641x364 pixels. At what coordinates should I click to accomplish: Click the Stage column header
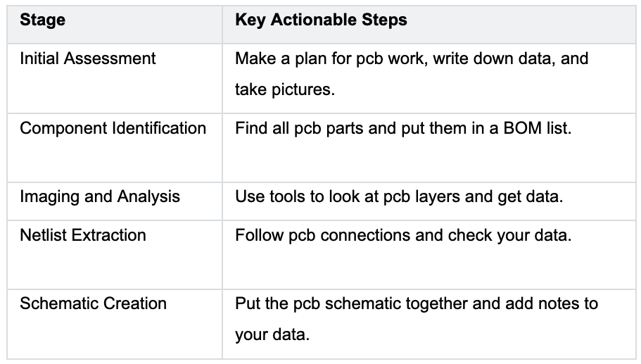pyautogui.click(x=42, y=20)
